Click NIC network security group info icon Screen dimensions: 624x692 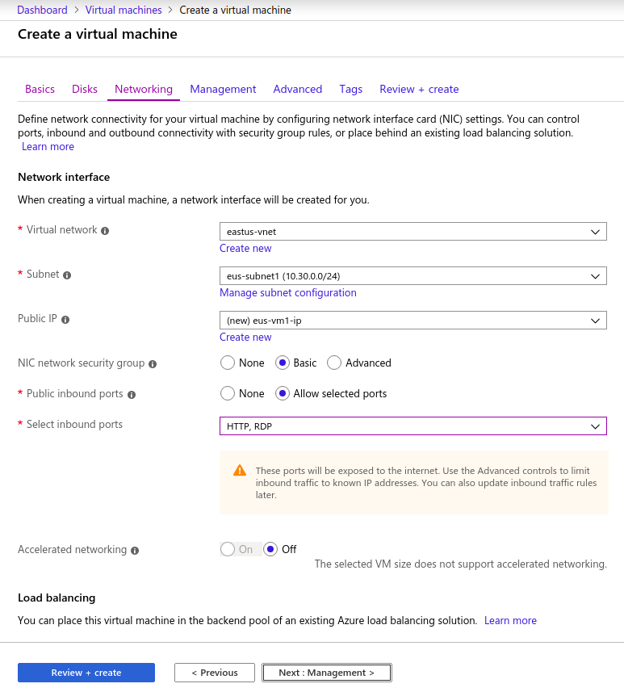[x=153, y=364]
